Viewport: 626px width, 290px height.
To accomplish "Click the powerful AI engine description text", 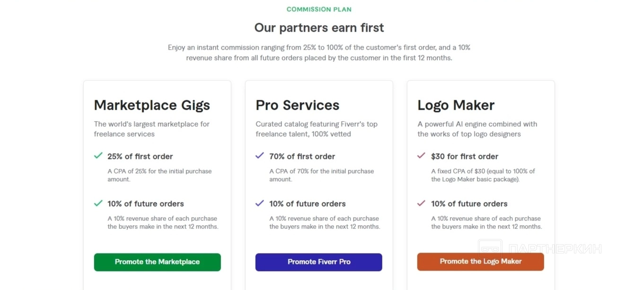I will pyautogui.click(x=477, y=129).
